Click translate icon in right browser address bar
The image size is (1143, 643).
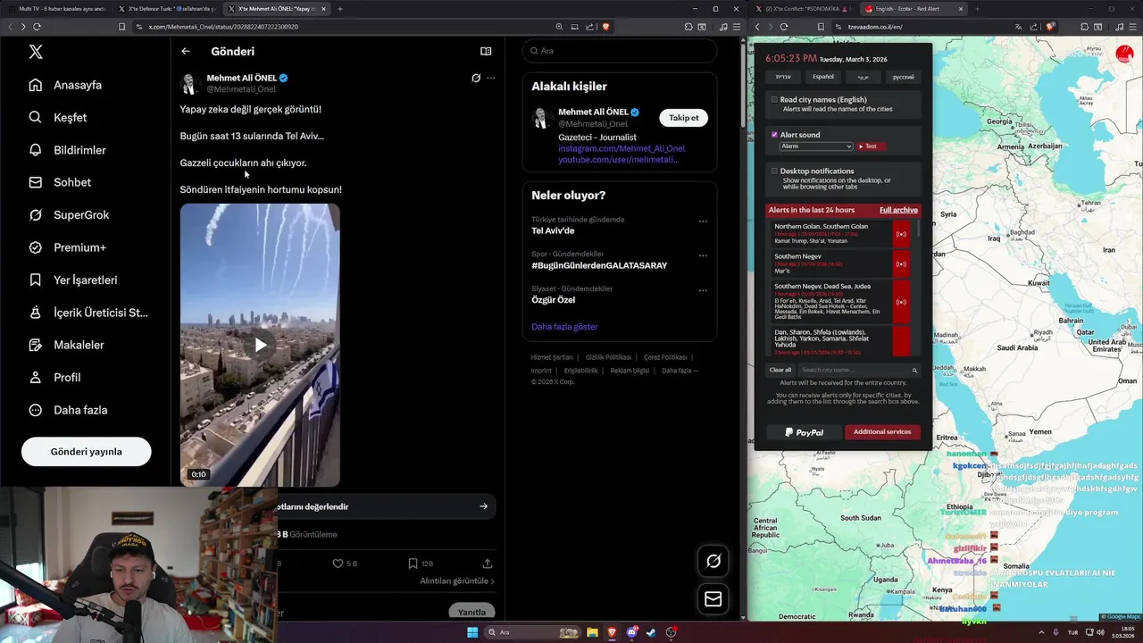1018,27
